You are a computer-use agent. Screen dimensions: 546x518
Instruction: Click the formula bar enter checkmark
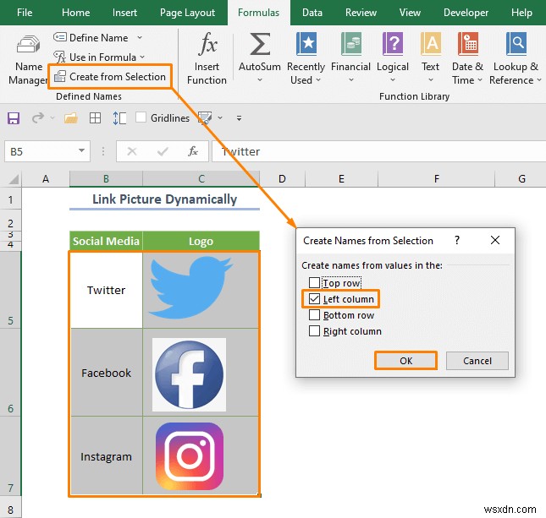click(163, 151)
